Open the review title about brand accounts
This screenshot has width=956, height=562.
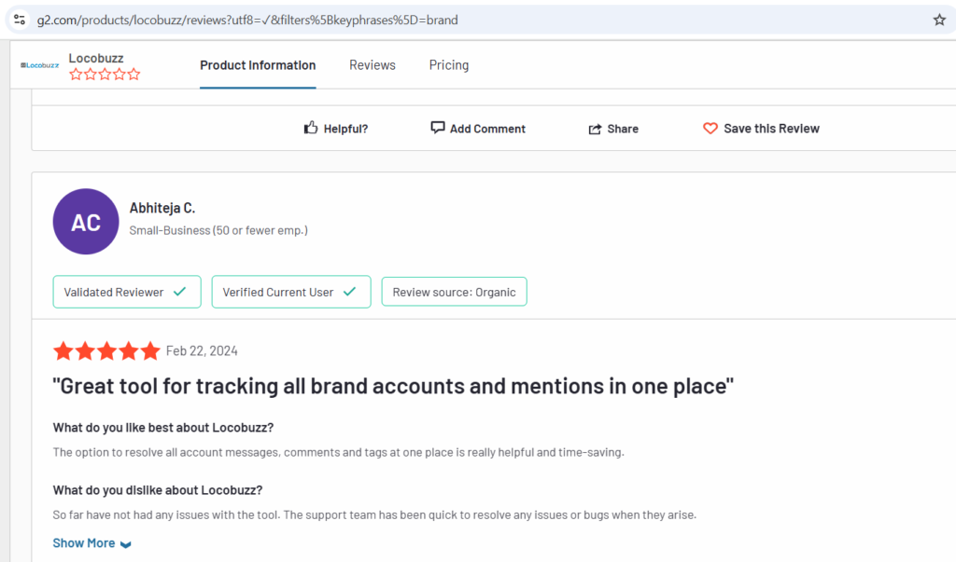tap(393, 386)
